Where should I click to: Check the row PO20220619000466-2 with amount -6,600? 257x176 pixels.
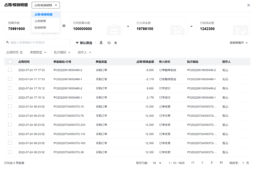(10, 70)
